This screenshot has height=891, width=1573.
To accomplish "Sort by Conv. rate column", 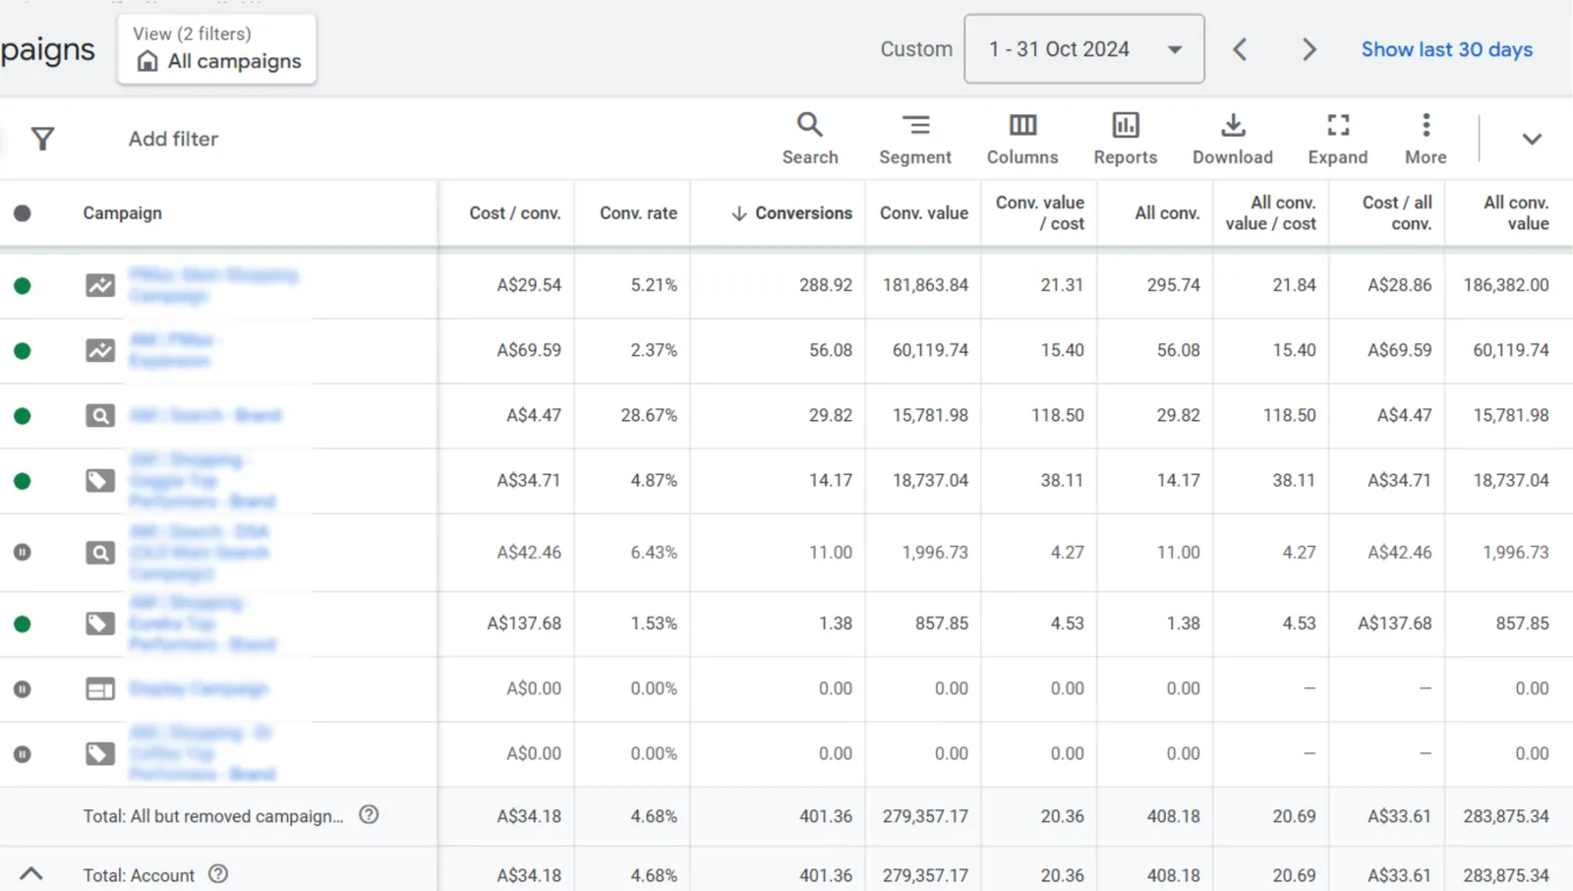I will (638, 212).
